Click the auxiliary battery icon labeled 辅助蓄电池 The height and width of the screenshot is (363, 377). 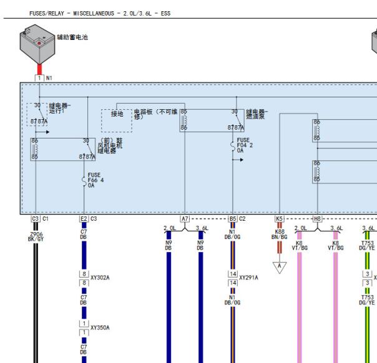pos(37,44)
